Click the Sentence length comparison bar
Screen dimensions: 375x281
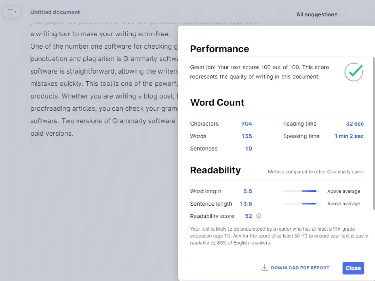[x=301, y=203]
